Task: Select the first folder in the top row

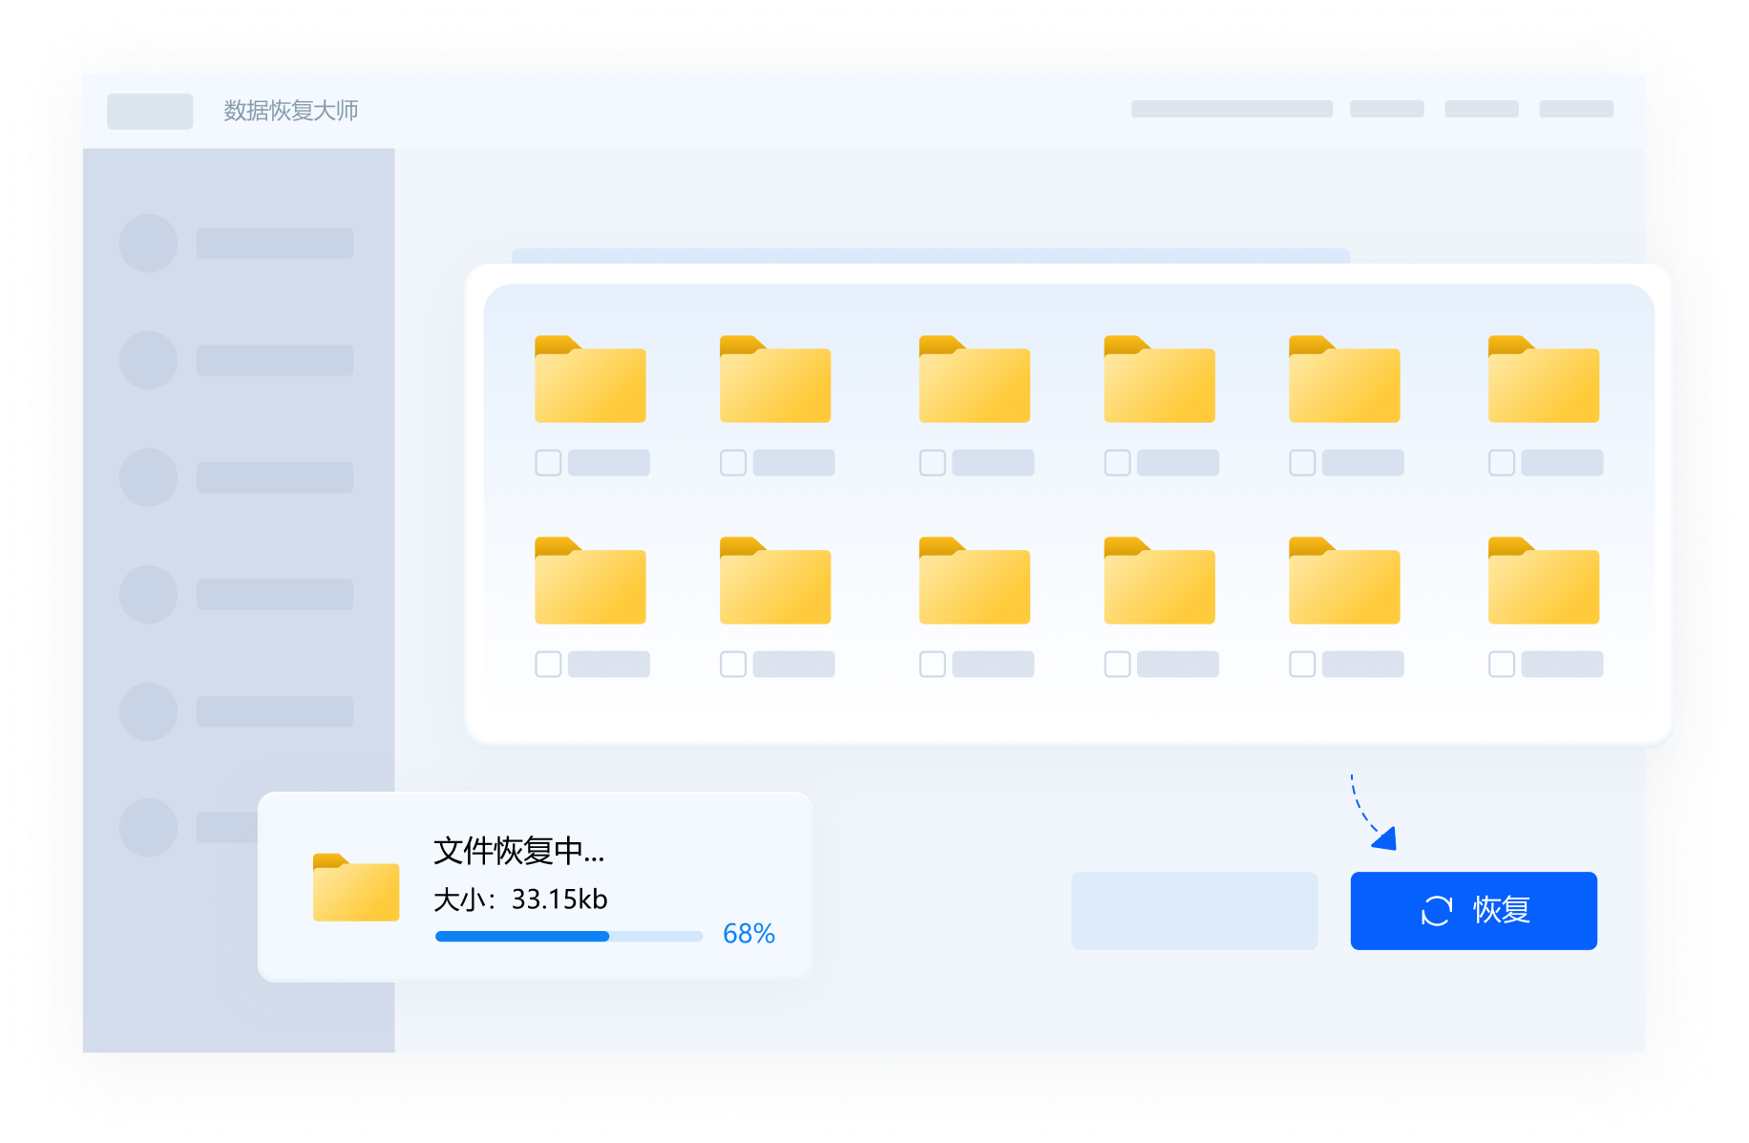Action: [590, 379]
